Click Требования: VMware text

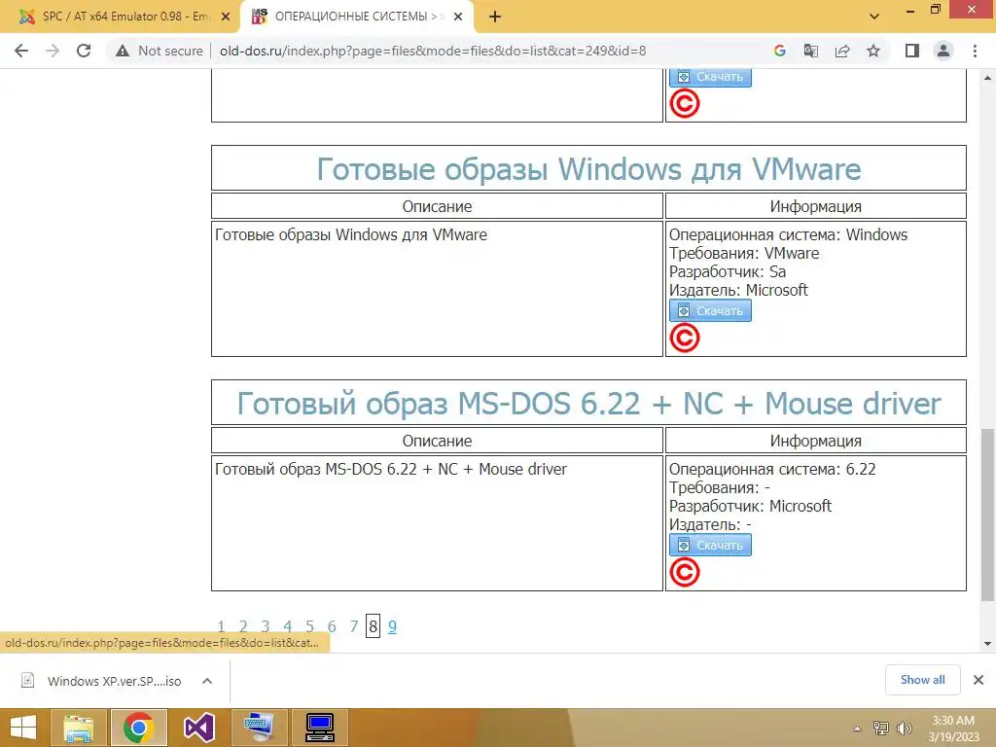tap(744, 254)
